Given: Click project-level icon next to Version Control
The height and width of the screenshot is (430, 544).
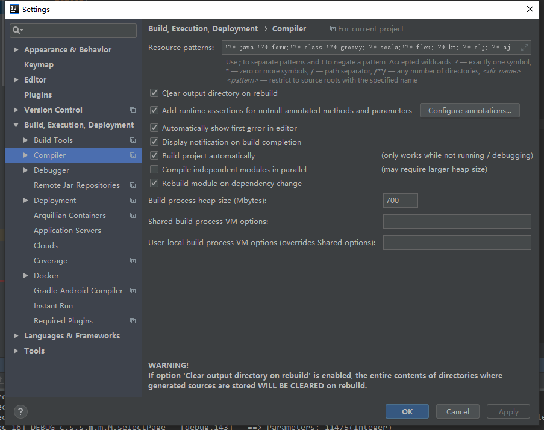Looking at the screenshot, I should pyautogui.click(x=133, y=110).
